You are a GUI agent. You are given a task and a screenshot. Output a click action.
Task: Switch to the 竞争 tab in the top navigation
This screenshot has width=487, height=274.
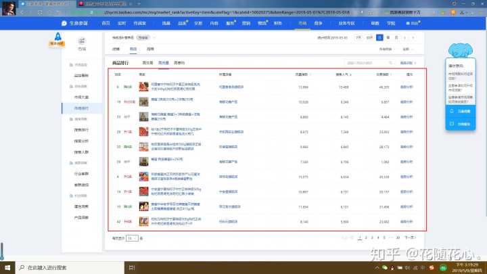pyautogui.click(x=319, y=23)
